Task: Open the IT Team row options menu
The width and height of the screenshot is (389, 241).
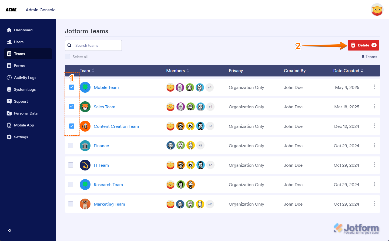Action: (x=374, y=165)
